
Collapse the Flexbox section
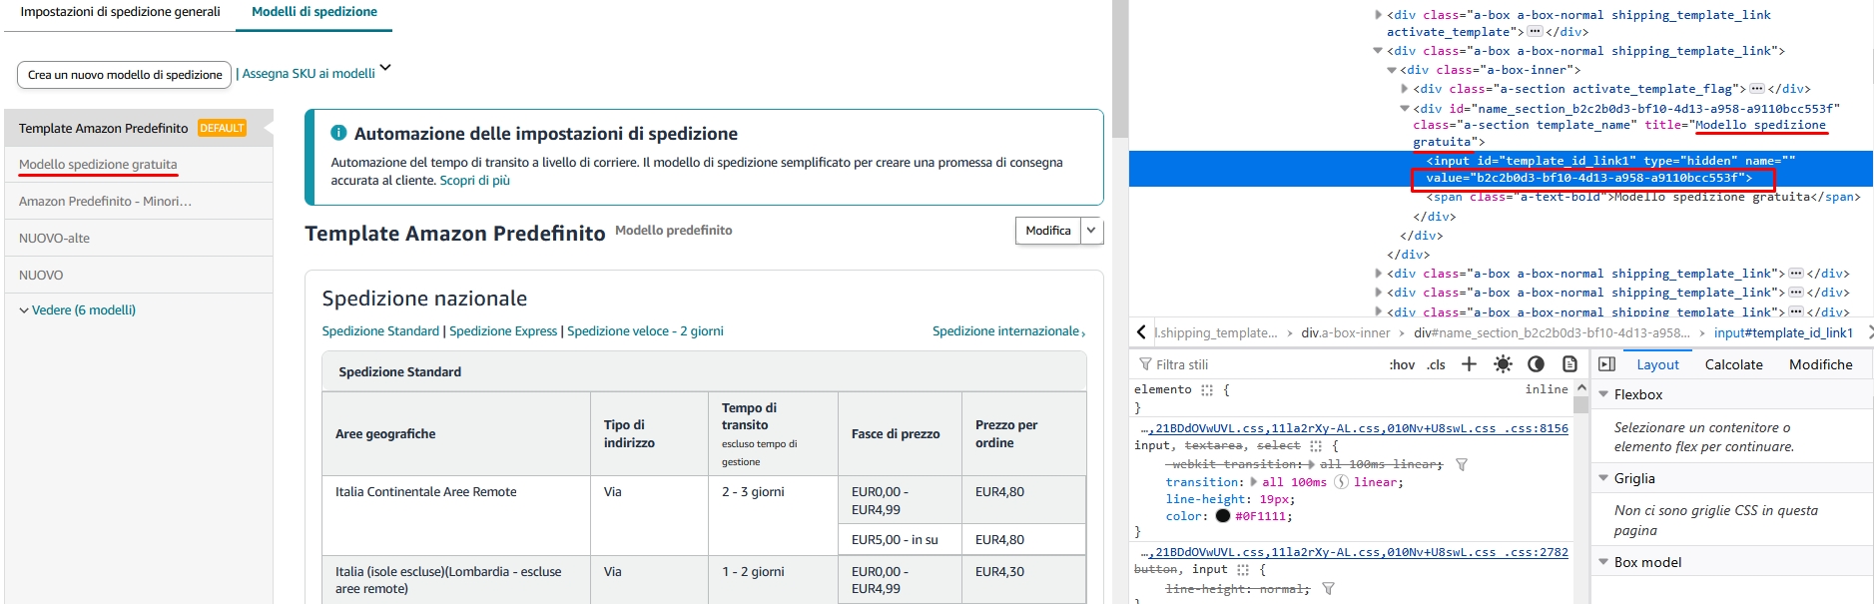tap(1603, 394)
